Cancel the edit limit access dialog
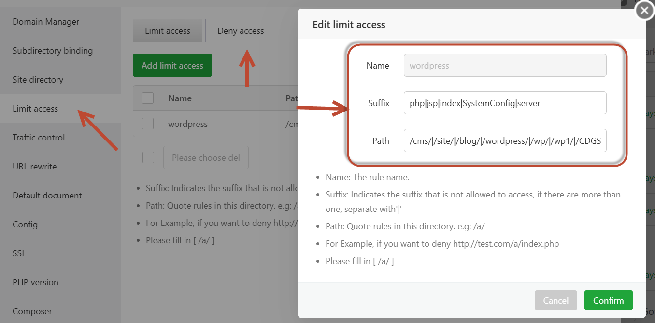655x323 pixels. coord(555,300)
